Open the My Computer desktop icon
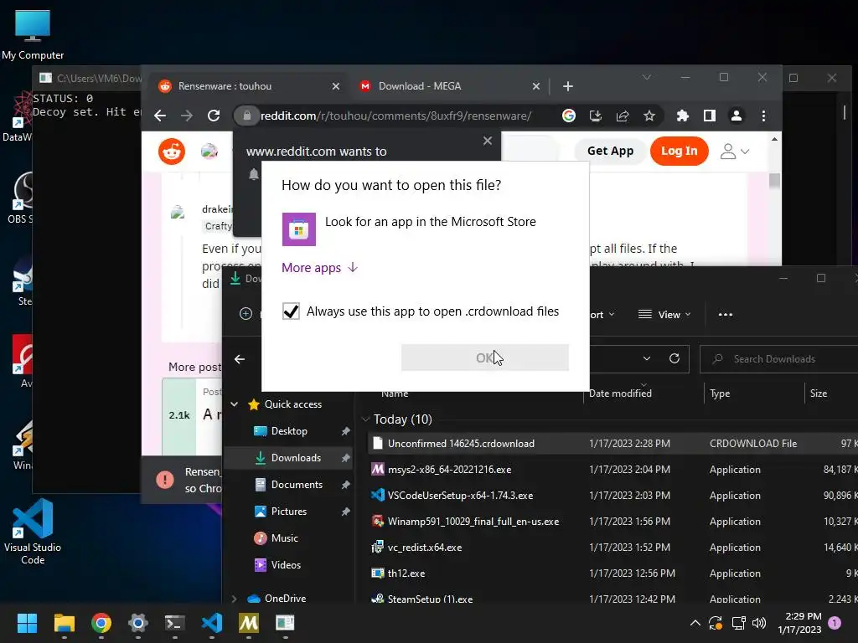Viewport: 858px width, 643px height. pyautogui.click(x=33, y=34)
